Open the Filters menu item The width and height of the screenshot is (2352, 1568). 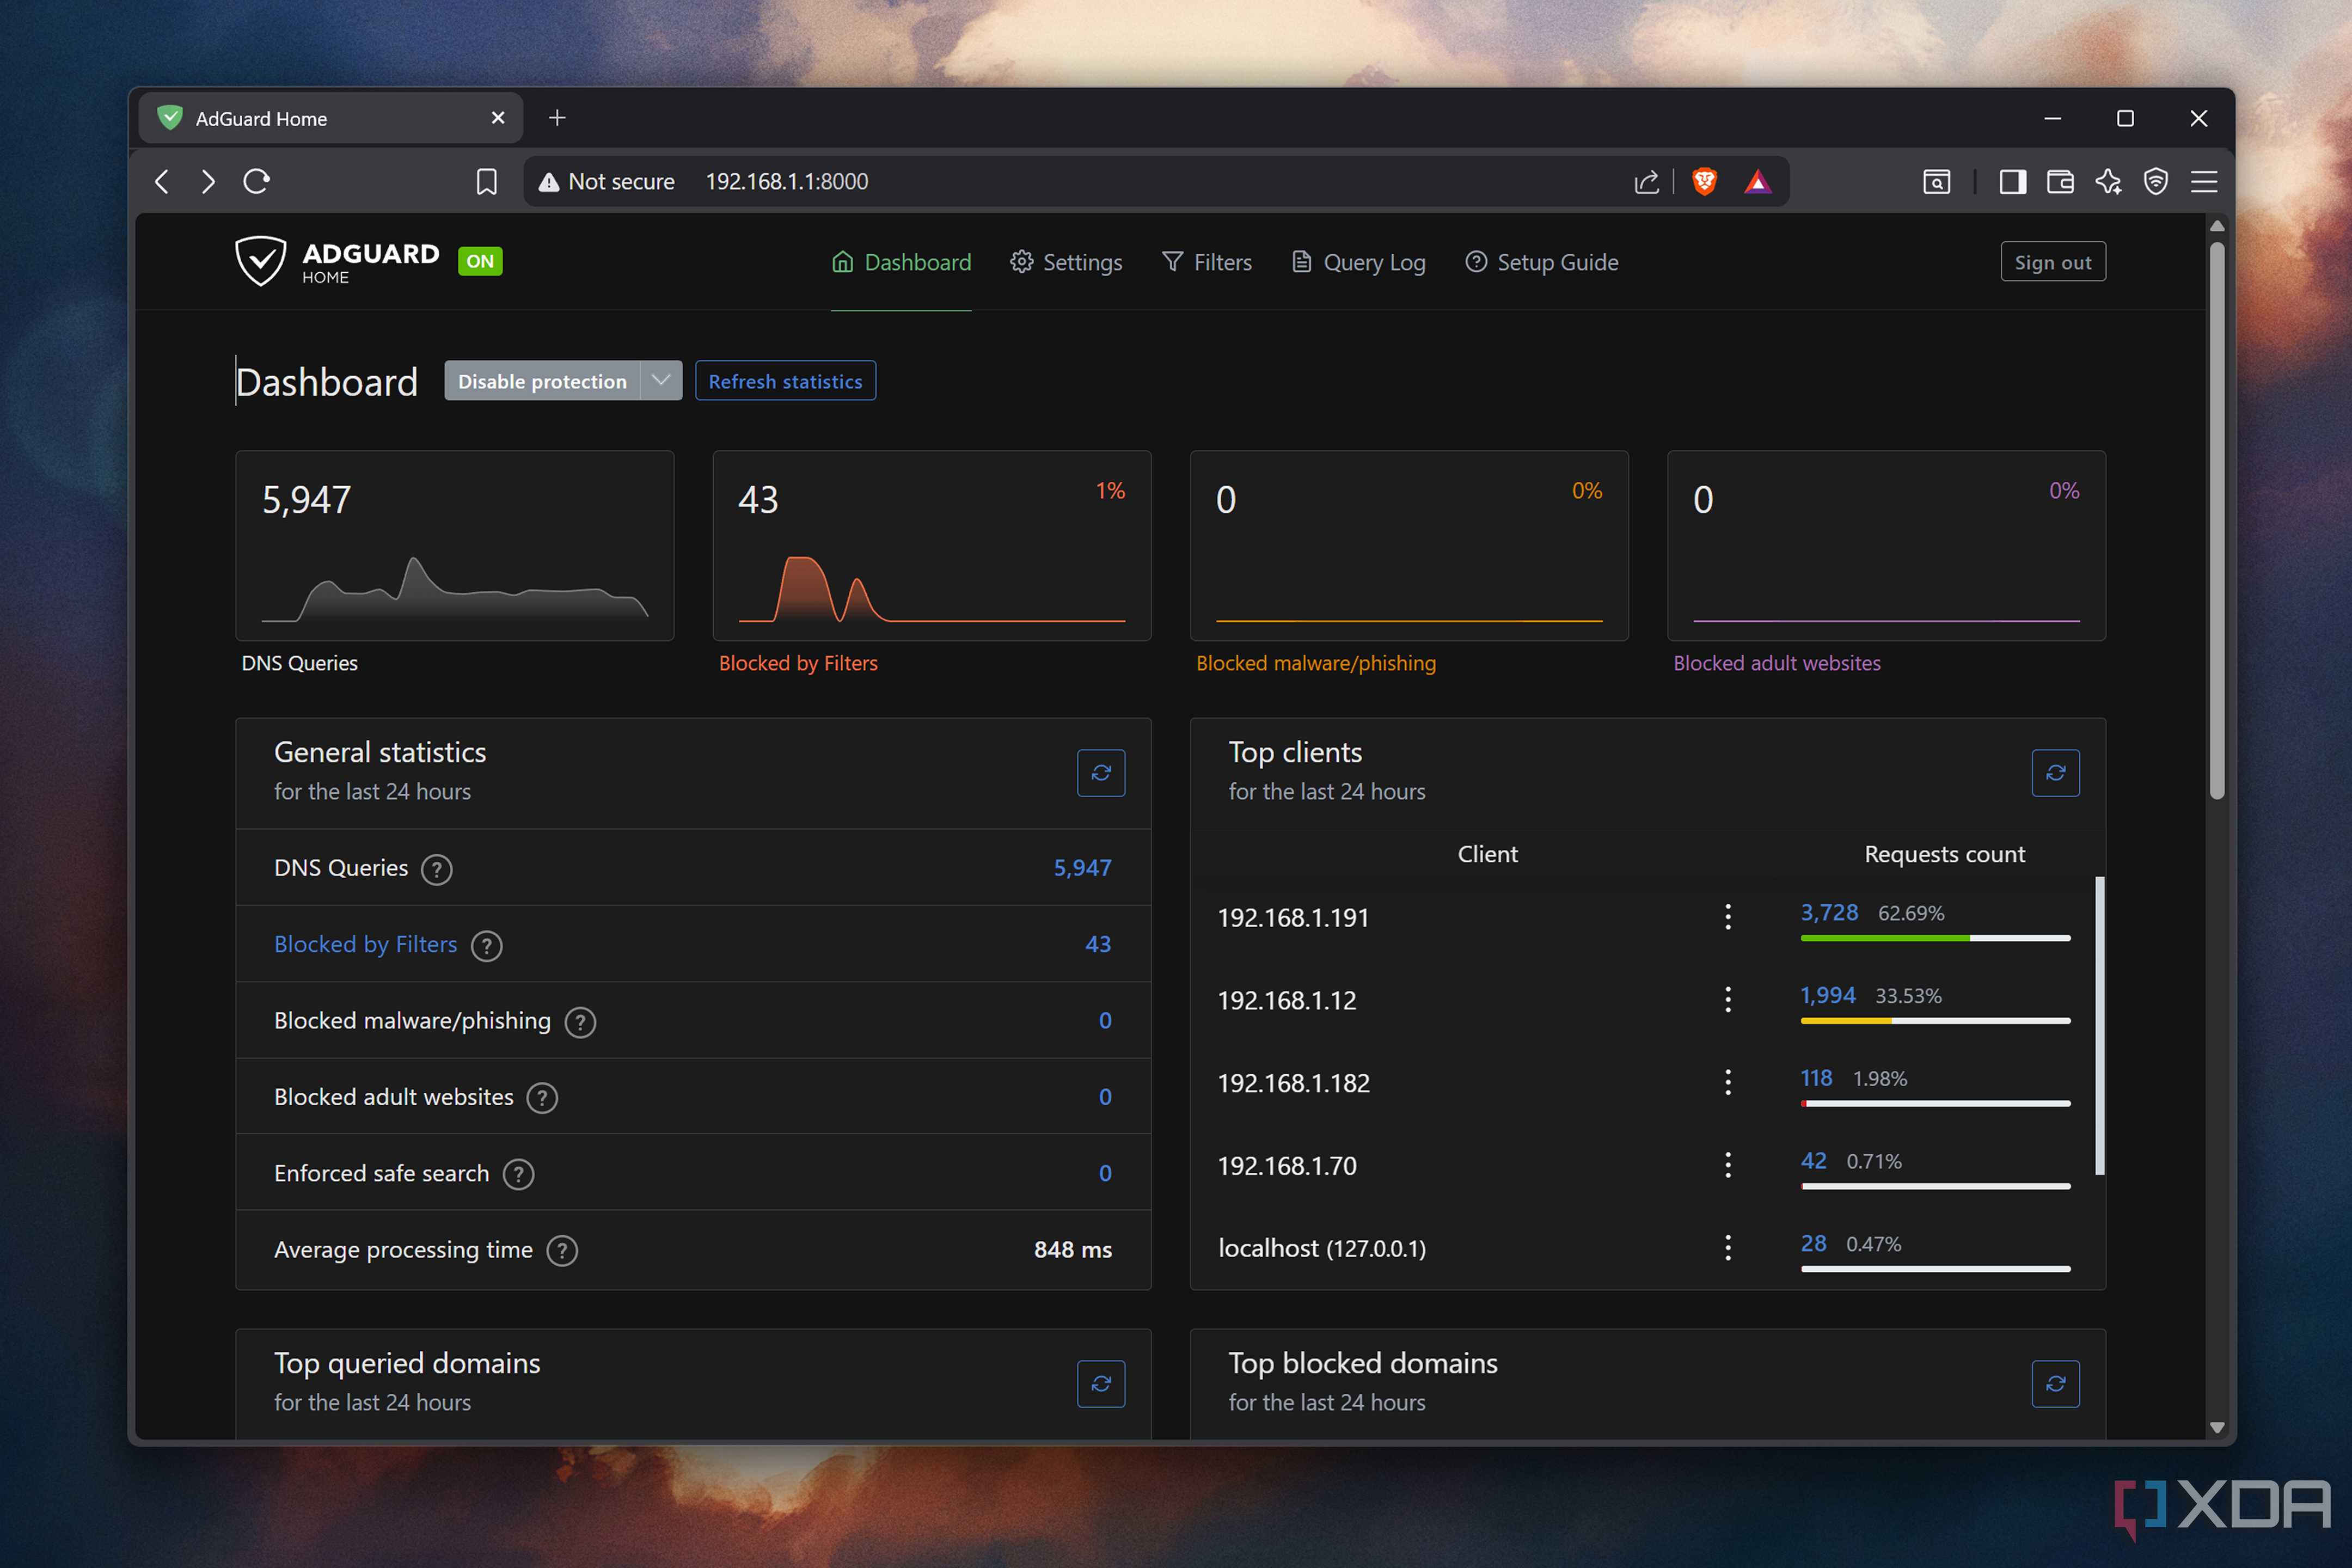[x=1207, y=262]
